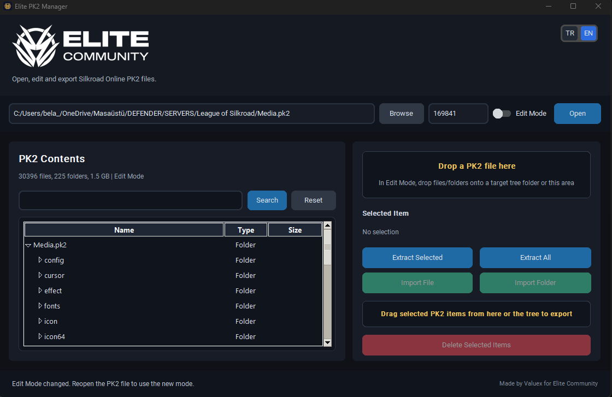Expand the config folder
This screenshot has width=612, height=397.
pos(40,260)
